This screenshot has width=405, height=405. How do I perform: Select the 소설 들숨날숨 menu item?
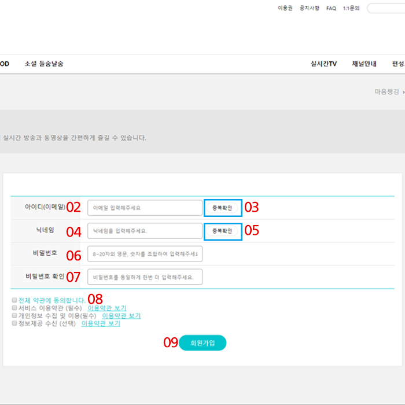pos(44,64)
